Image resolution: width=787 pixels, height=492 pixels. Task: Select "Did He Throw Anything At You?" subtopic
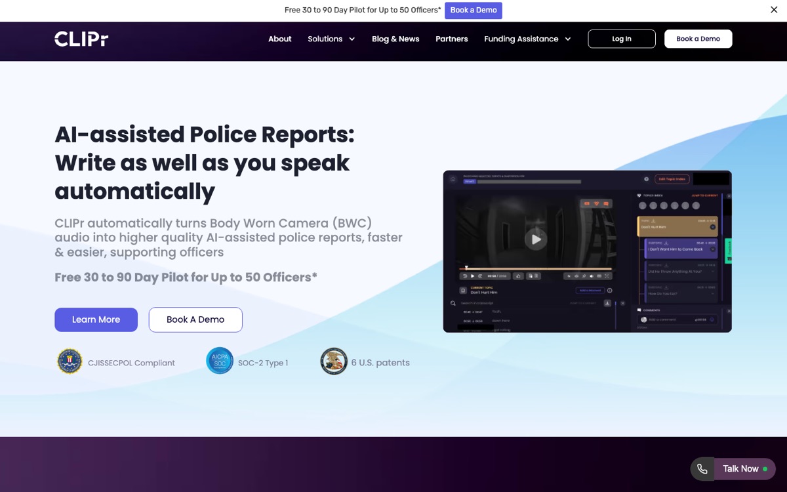[x=681, y=271]
